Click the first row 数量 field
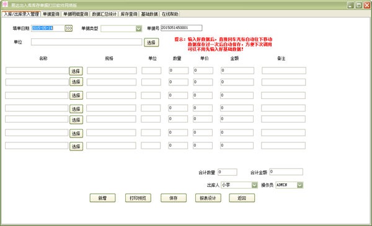This screenshot has height=226, width=372. 179,71
